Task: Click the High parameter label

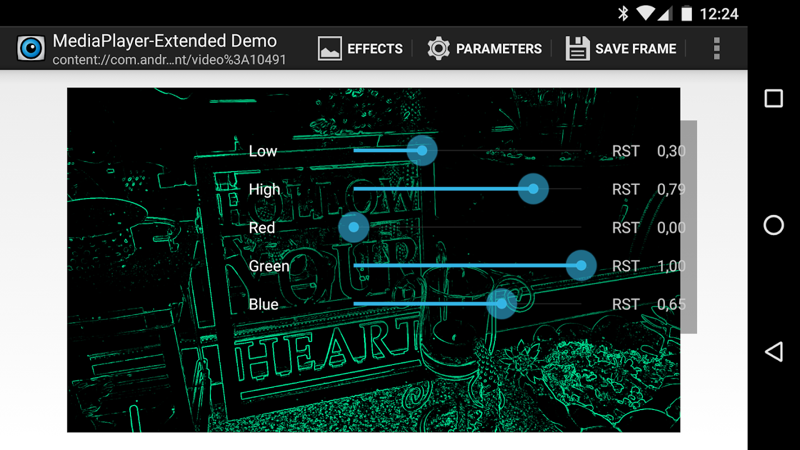Action: [x=264, y=190]
